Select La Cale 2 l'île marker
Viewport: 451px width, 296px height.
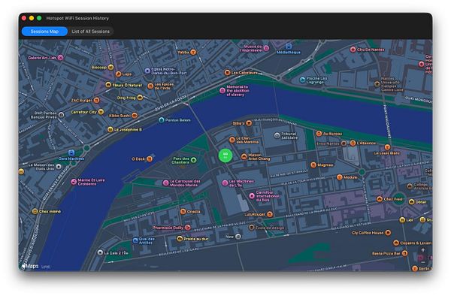coord(100,252)
